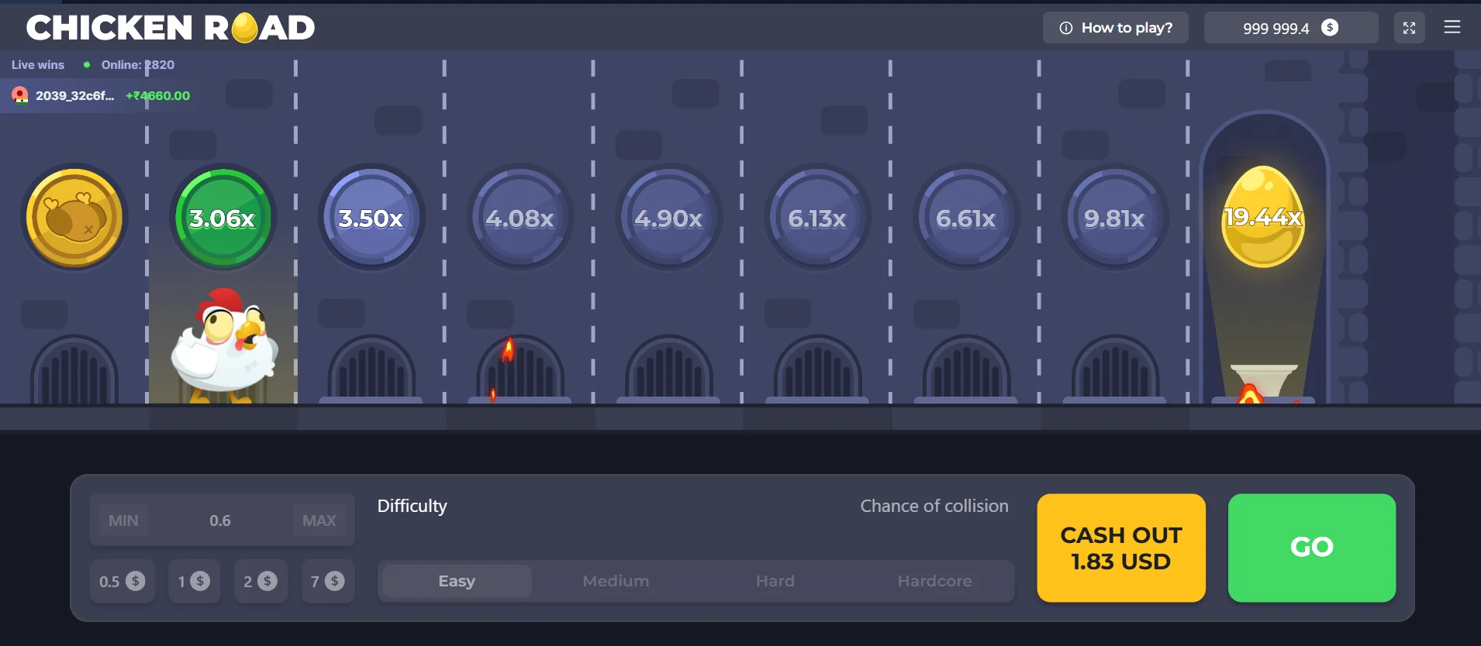The width and height of the screenshot is (1481, 646).
Task: Cash out 1.83 USD
Action: [1121, 548]
